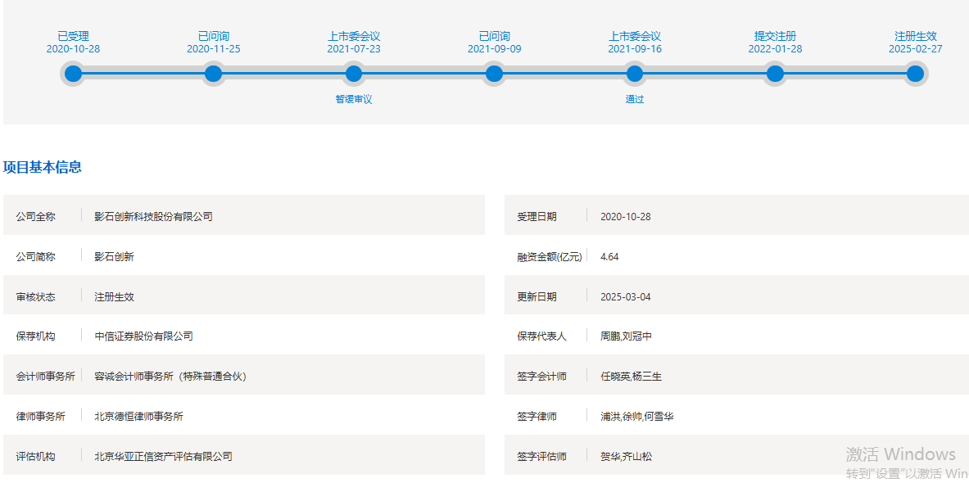Click the 保荐代表人 label
Viewport: 969px width, 483px height.
(541, 336)
